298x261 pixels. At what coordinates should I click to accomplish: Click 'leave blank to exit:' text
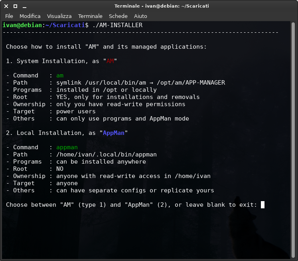click(x=221, y=205)
